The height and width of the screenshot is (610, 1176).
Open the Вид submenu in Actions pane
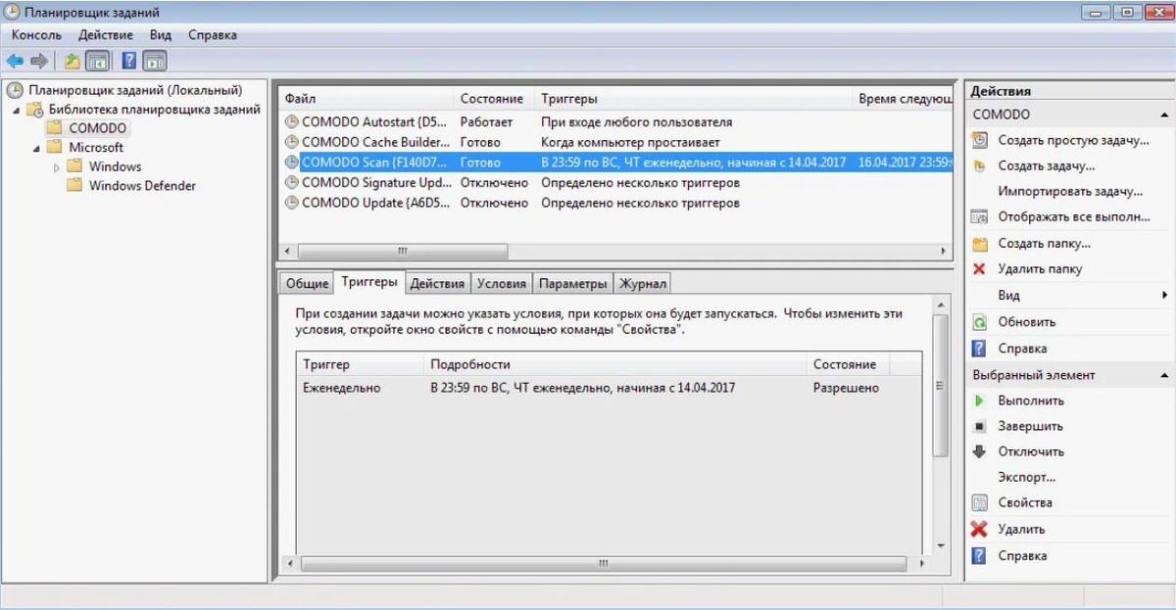[1068, 296]
